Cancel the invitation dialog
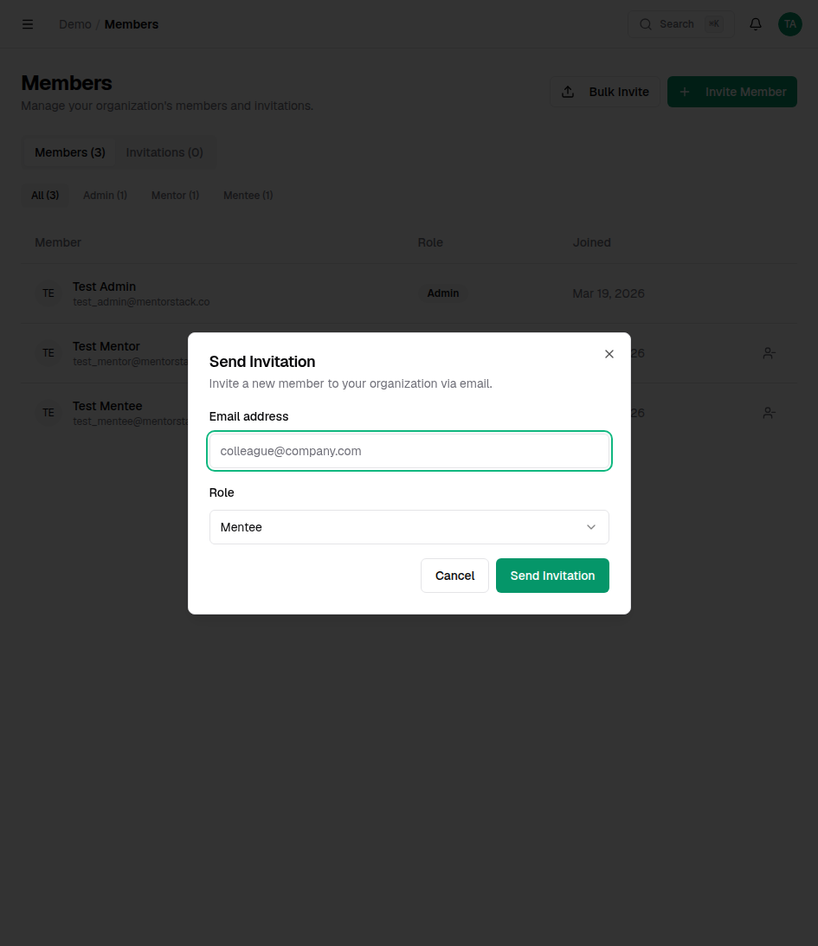The image size is (818, 946). (454, 575)
